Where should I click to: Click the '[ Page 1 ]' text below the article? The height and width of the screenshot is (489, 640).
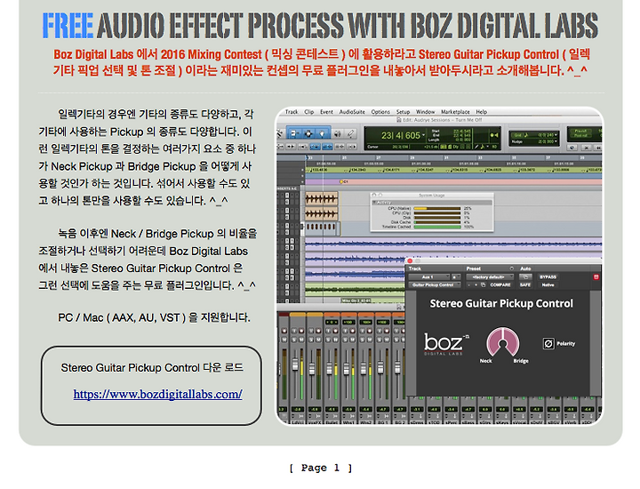tap(320, 468)
